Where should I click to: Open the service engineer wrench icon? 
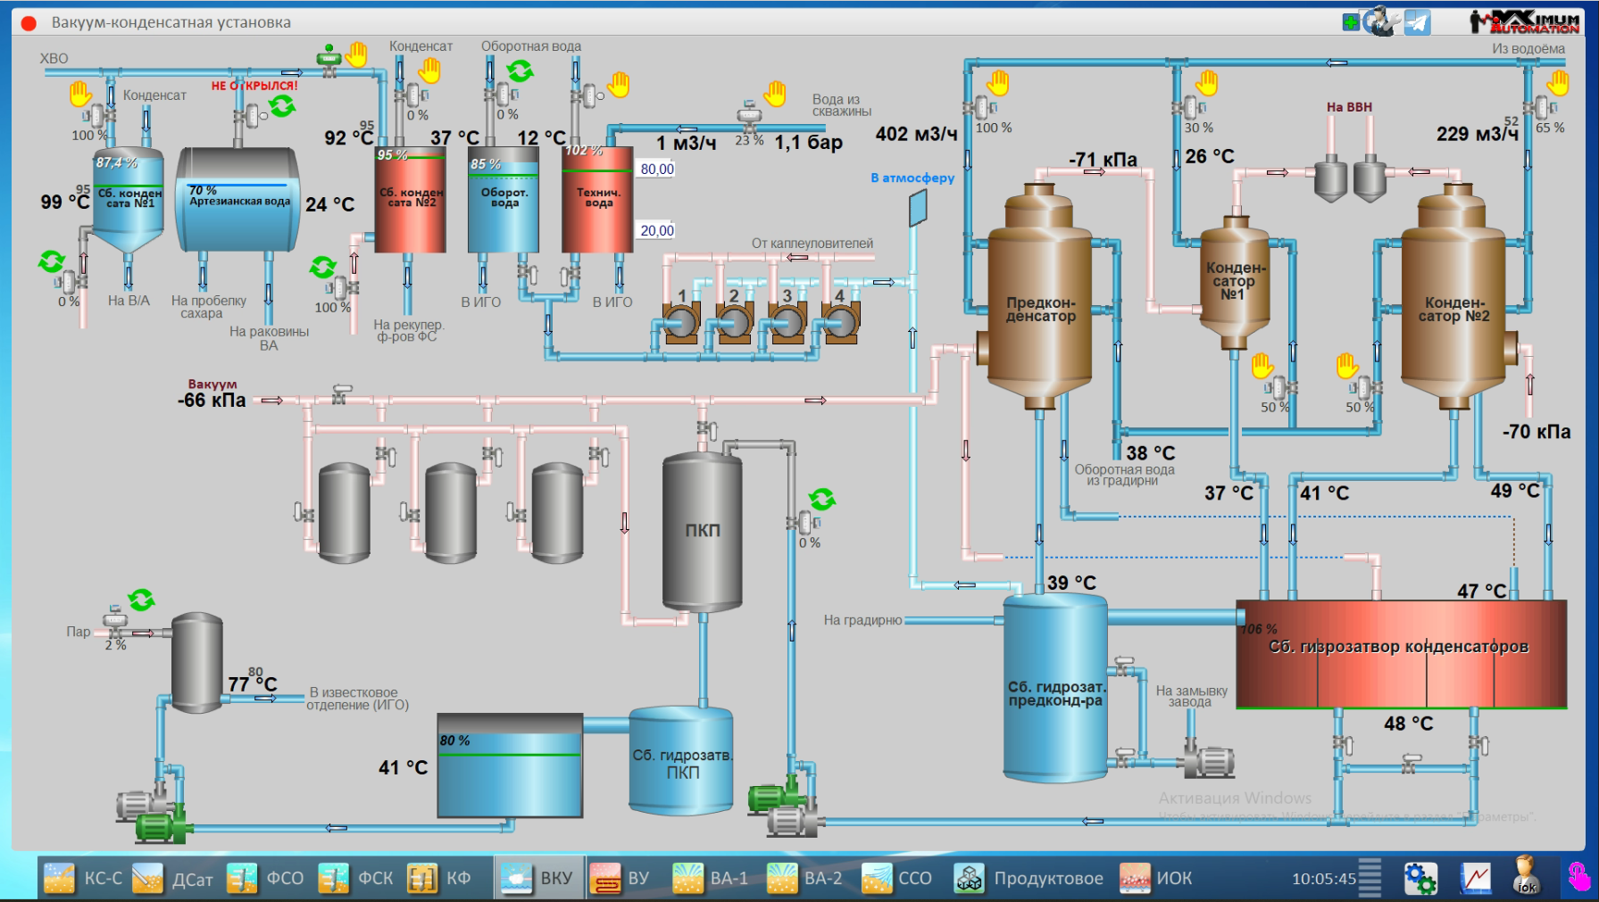coord(1381,21)
